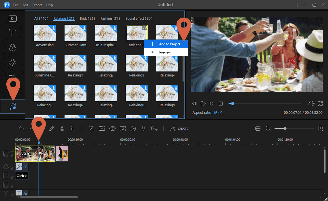The image size is (328, 201).
Task: Open the Media panel in the sidebar
Action: click(12, 18)
